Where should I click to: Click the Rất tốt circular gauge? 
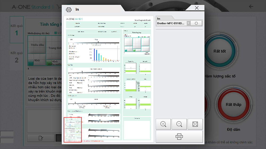(219, 51)
